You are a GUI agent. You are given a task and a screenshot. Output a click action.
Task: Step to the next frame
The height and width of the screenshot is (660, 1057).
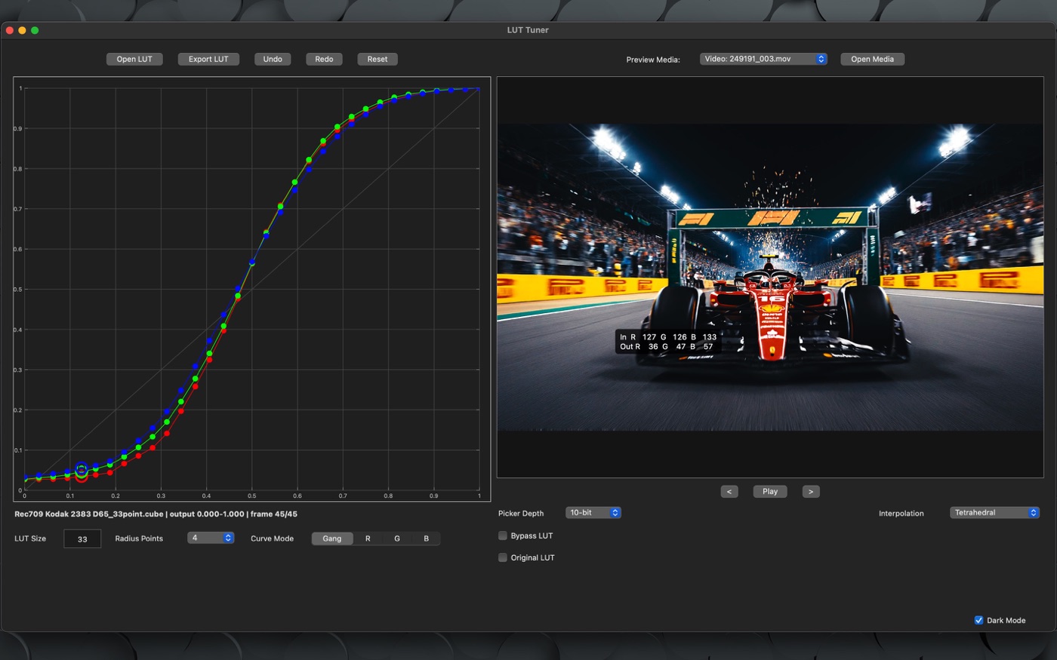(811, 492)
